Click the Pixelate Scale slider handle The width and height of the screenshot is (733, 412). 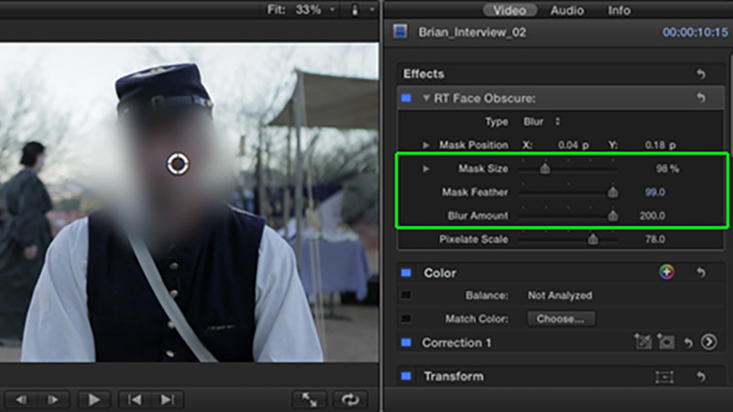(x=593, y=240)
